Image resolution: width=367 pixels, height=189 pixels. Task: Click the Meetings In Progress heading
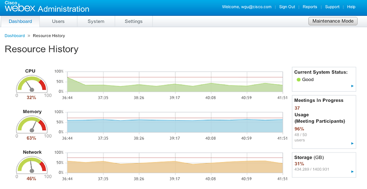[x=319, y=100]
